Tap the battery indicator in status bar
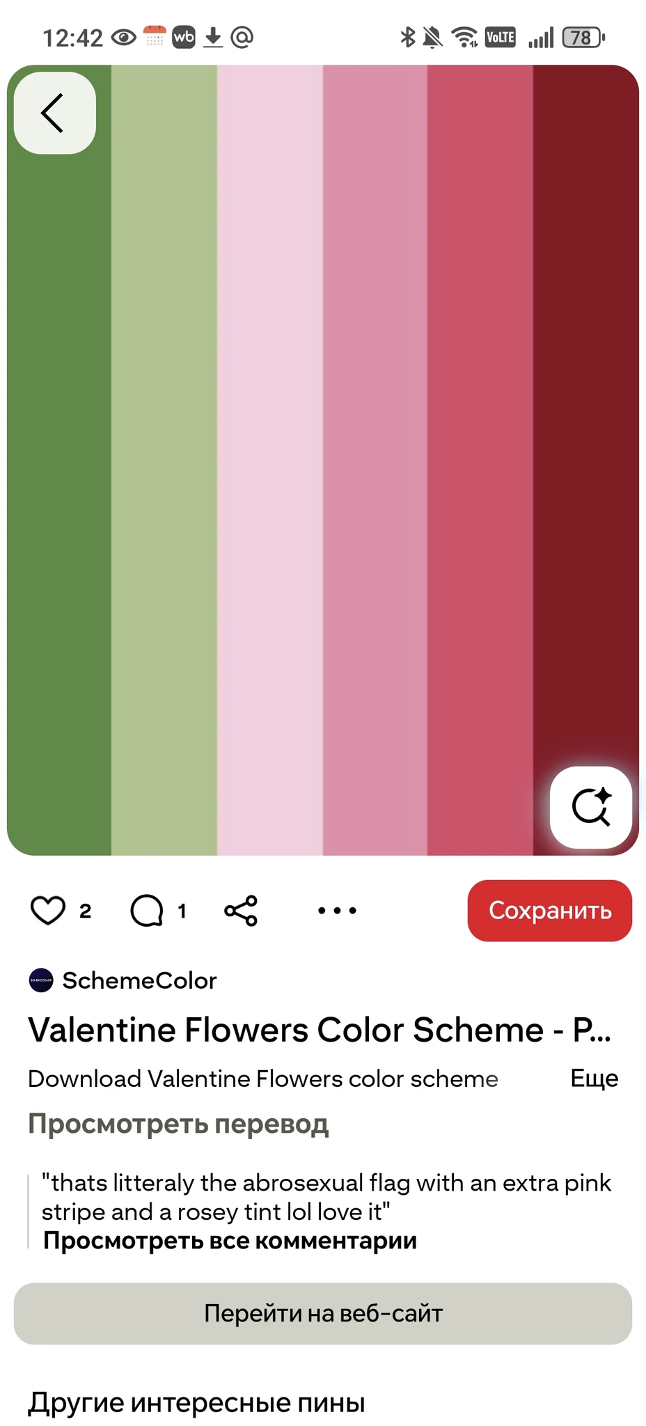The image size is (646, 1426). 583,37
